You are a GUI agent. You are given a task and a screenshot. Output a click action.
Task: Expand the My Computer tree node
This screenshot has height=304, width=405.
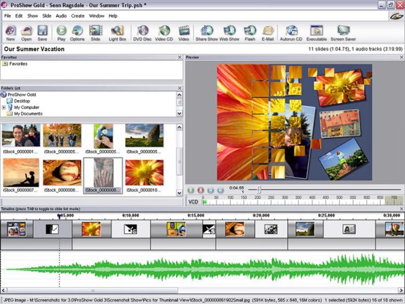pos(4,107)
